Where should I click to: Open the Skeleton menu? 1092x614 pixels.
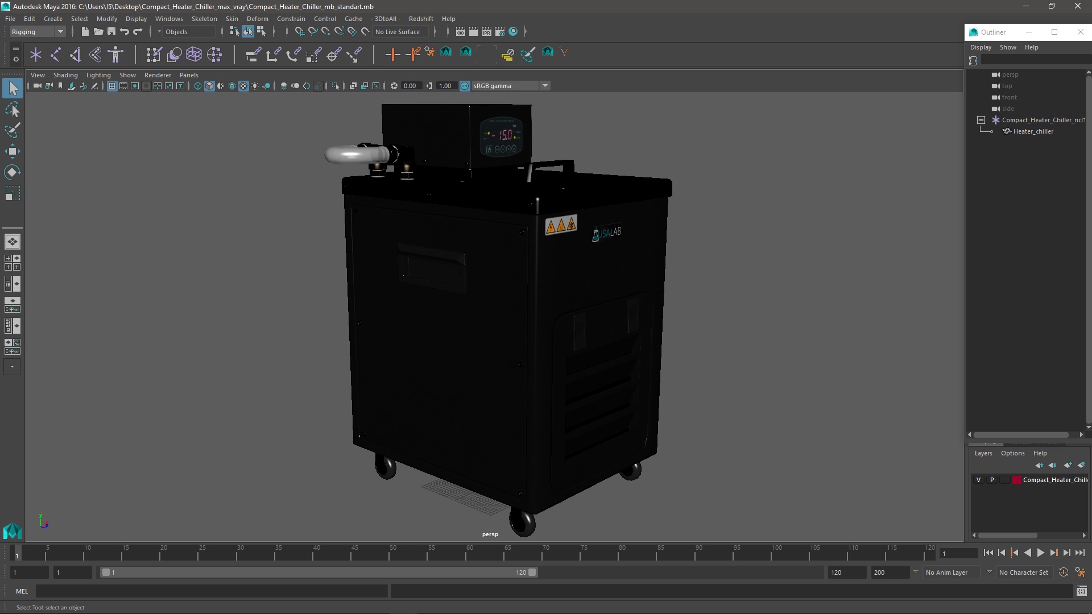(x=204, y=19)
